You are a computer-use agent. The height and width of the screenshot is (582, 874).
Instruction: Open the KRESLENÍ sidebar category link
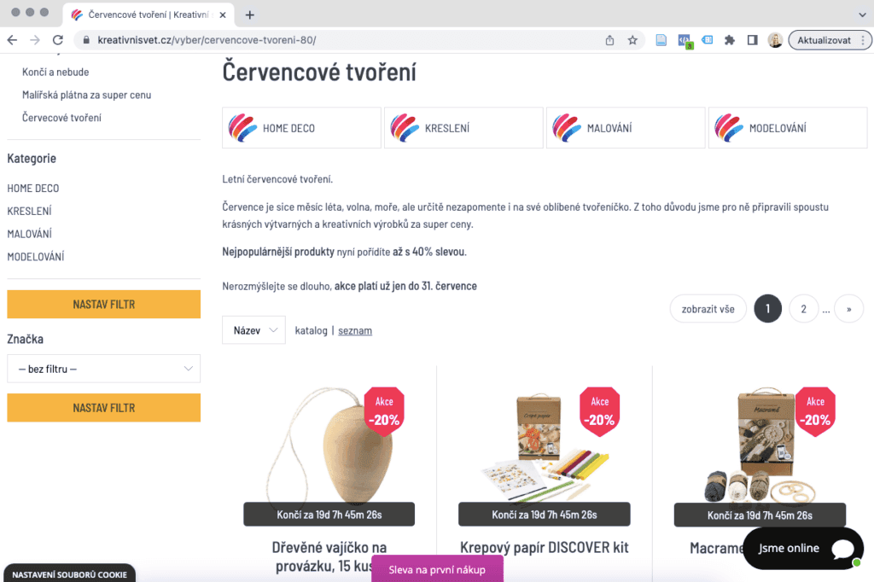click(30, 212)
